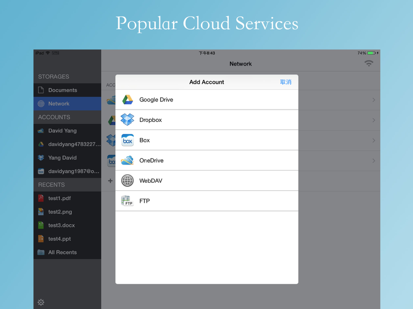Open recent file test3.docx
The image size is (413, 309).
coord(67,225)
